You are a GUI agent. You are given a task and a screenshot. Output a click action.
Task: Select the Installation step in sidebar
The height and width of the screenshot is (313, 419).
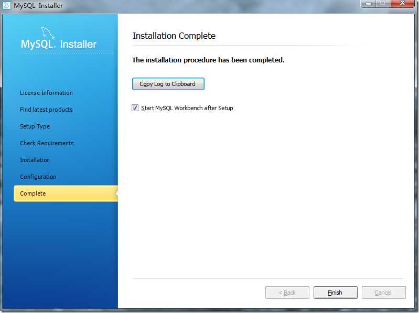pos(35,160)
